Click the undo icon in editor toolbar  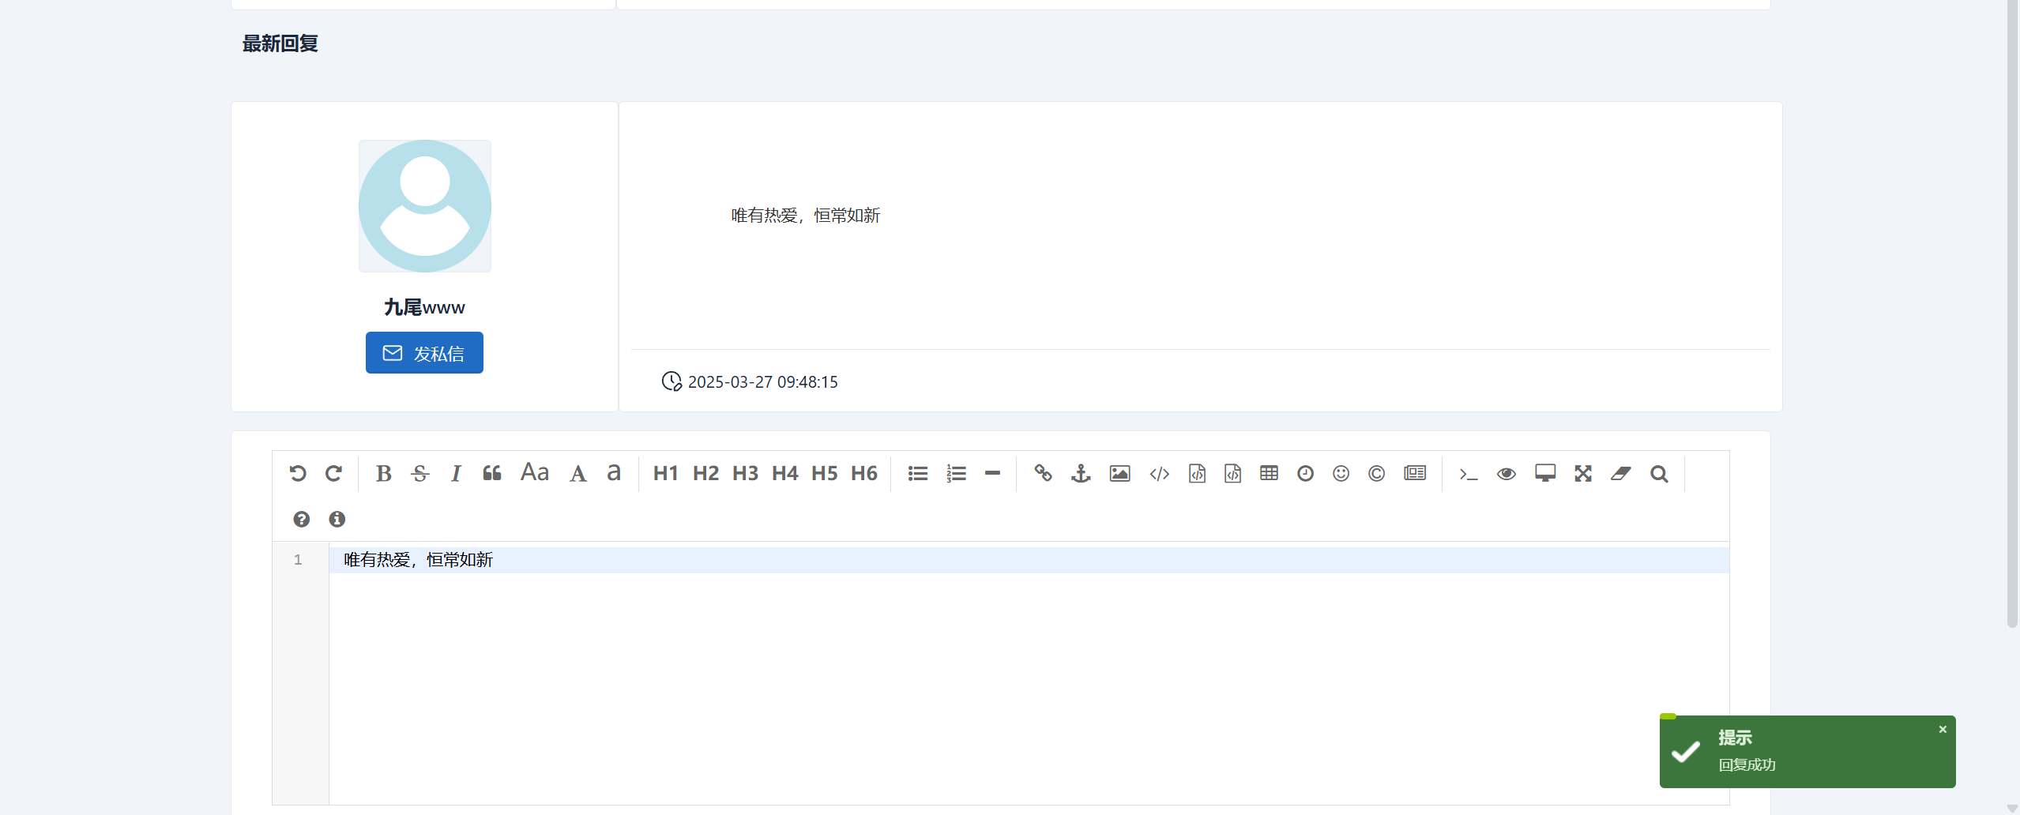[x=297, y=473]
